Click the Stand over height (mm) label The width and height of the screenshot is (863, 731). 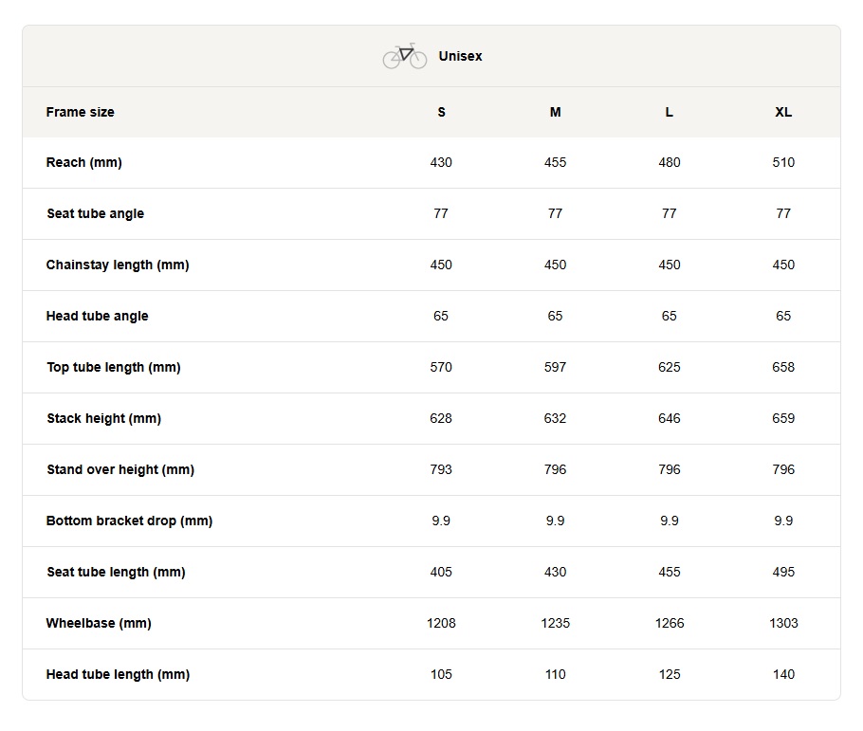click(120, 469)
